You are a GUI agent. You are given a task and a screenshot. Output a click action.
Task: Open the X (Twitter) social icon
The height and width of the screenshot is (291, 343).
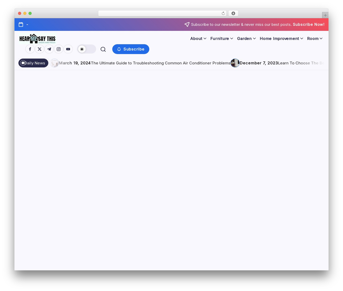[x=40, y=49]
